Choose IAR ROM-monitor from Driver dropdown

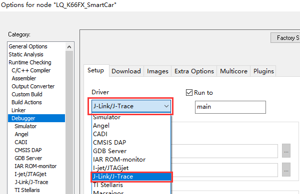[131, 160]
